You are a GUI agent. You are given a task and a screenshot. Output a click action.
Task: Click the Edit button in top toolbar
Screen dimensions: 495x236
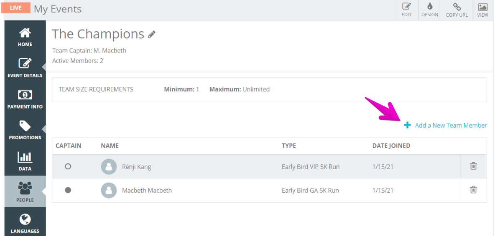tap(406, 10)
